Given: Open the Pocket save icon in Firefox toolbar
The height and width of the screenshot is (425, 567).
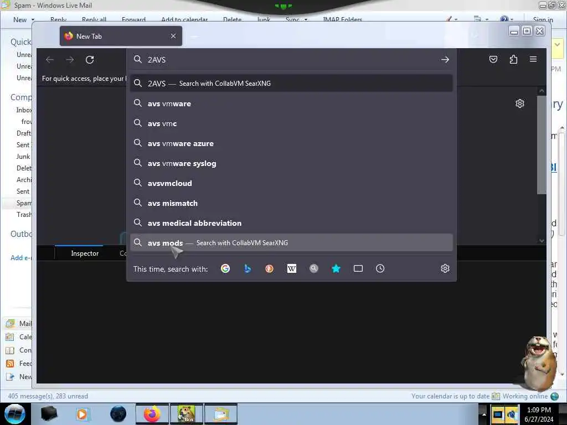Looking at the screenshot, I should pos(493,59).
